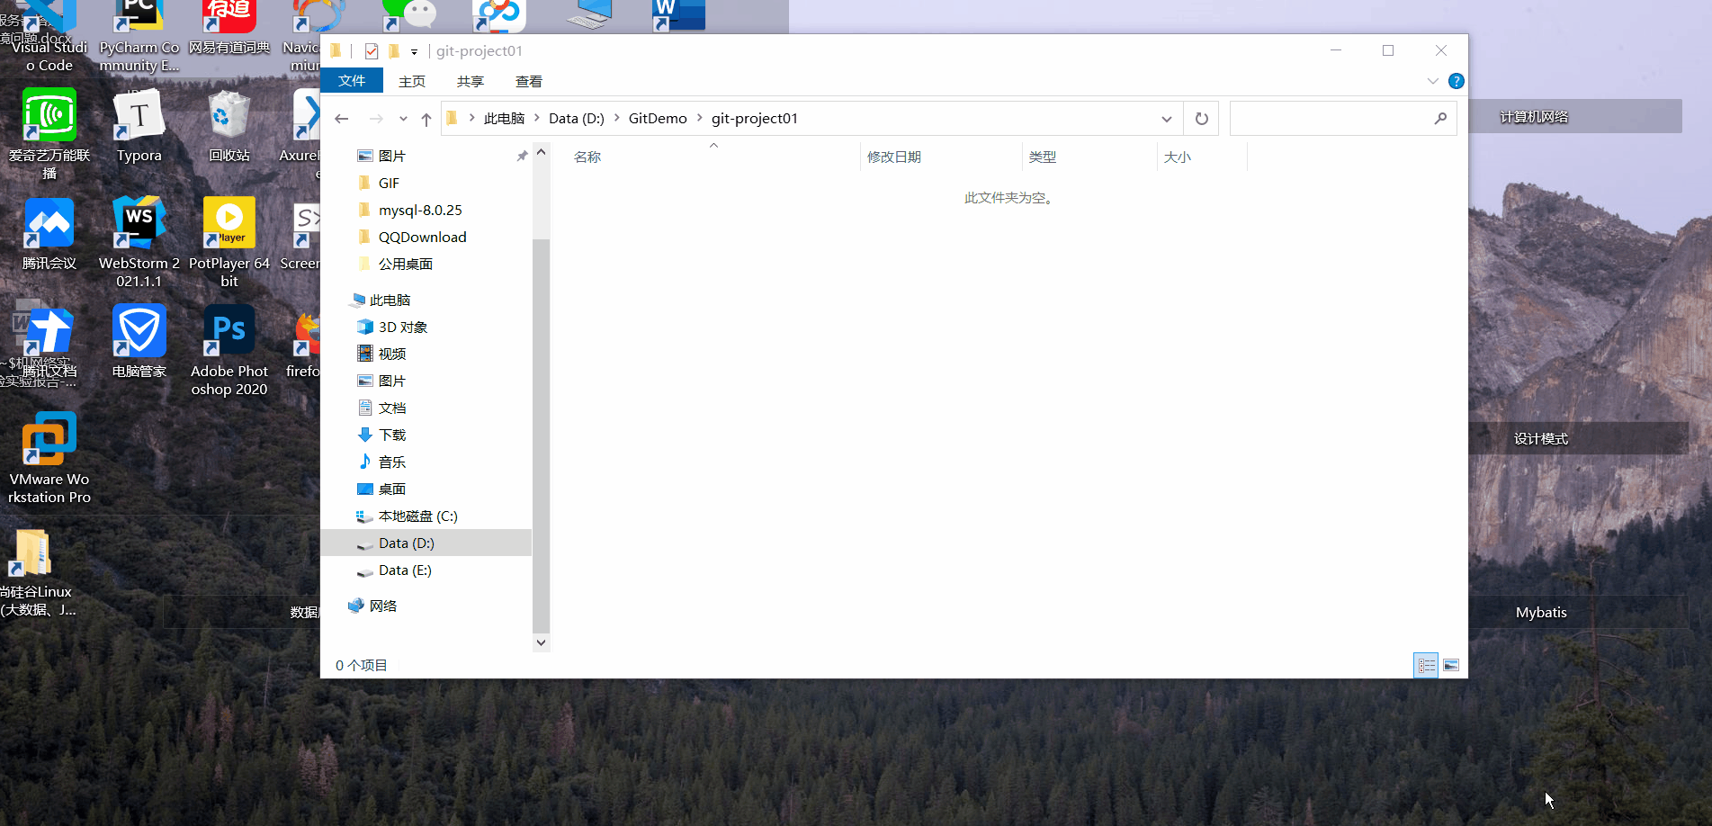Click new folder quick toolbar icon

(394, 51)
